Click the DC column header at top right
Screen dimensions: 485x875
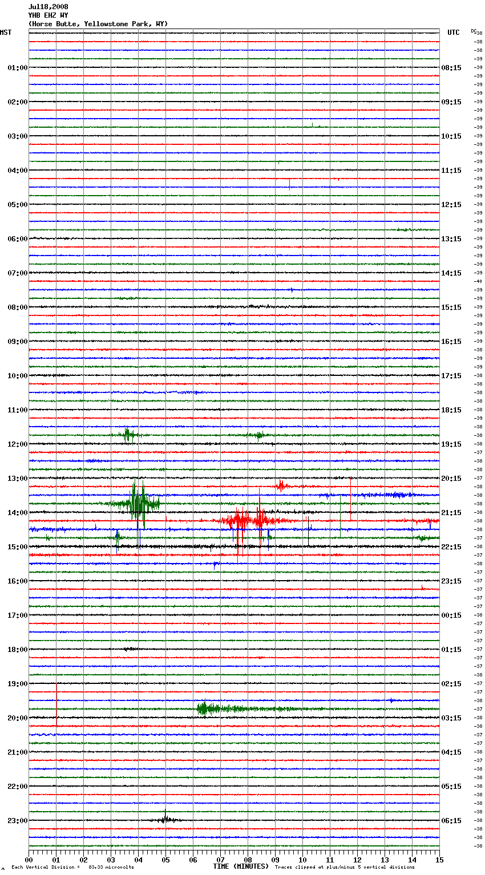pos(474,31)
